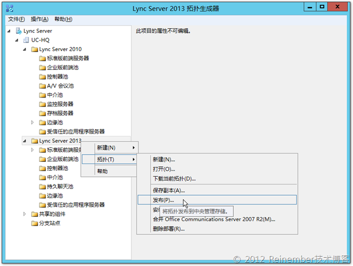The image size is (353, 266).
Task: Select 控制器池 under Lync Server 2013
Action: 58,168
